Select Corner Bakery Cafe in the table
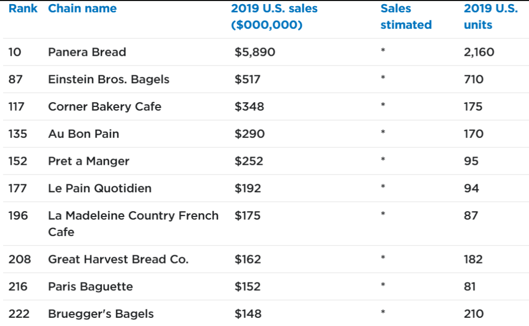The height and width of the screenshot is (326, 529). click(x=104, y=106)
